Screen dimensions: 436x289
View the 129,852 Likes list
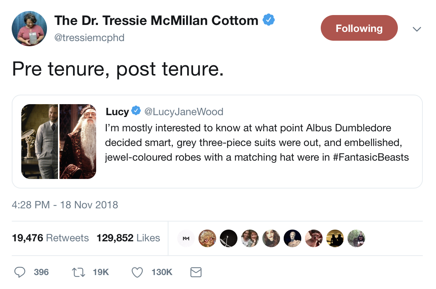coord(128,238)
